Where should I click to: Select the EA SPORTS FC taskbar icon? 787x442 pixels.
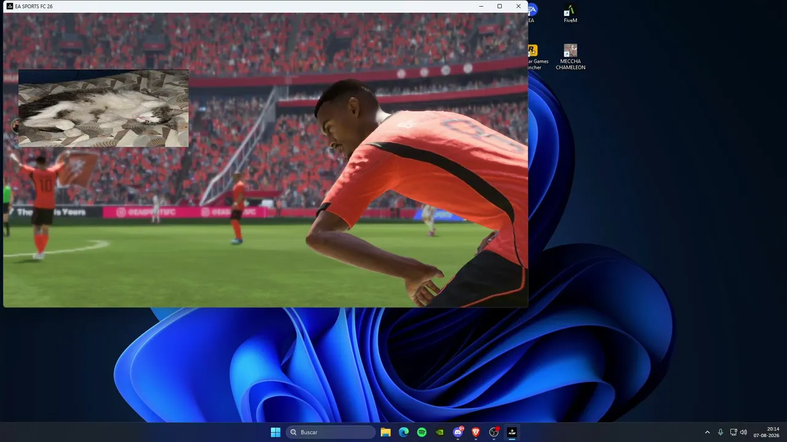tap(512, 432)
